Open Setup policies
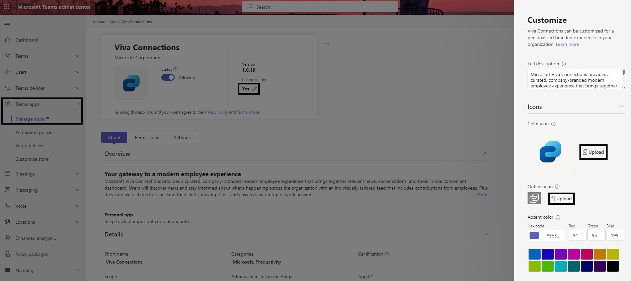The height and width of the screenshot is (281, 631). point(30,146)
